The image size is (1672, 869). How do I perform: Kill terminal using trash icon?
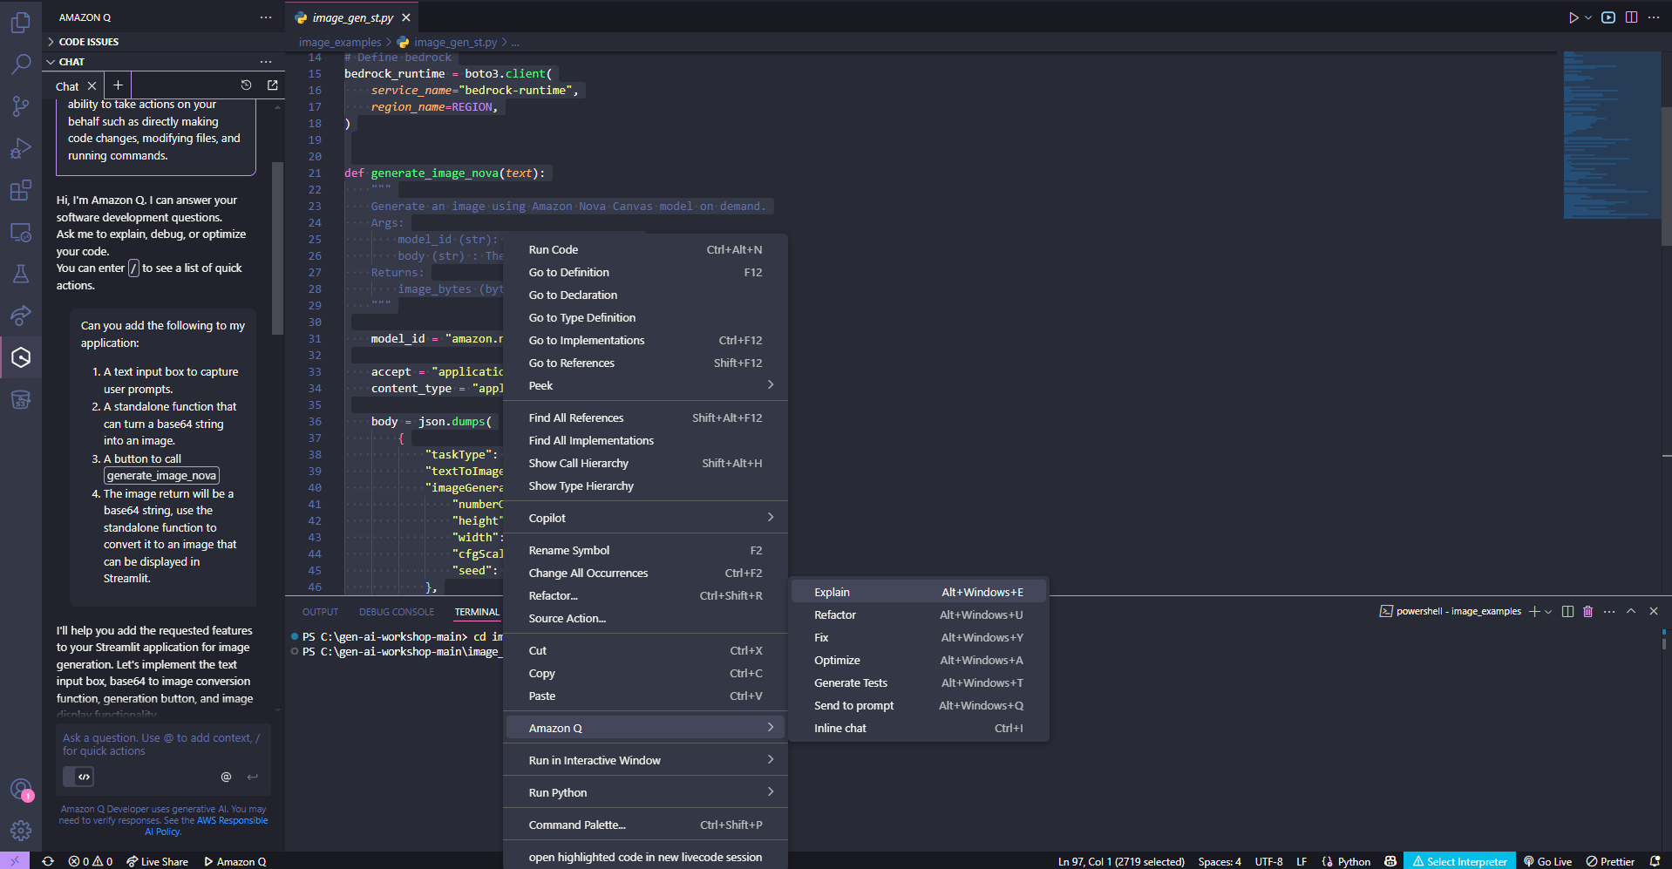pos(1587,611)
